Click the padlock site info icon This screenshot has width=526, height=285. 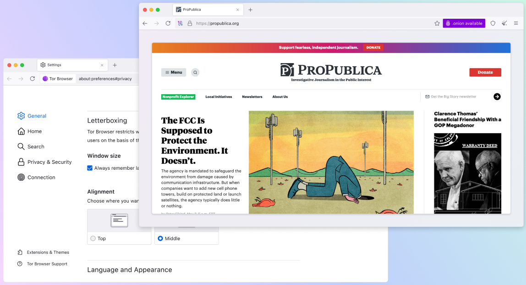coord(190,23)
